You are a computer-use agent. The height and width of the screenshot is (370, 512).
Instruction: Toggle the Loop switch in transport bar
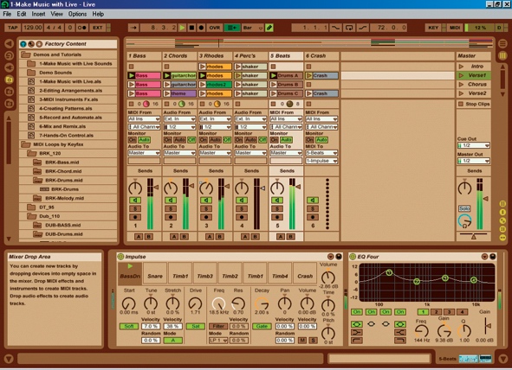coord(349,28)
